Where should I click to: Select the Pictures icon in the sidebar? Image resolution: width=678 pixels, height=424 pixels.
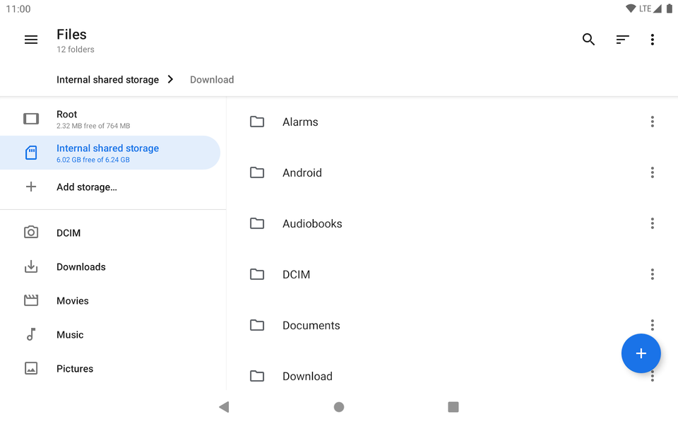point(31,368)
